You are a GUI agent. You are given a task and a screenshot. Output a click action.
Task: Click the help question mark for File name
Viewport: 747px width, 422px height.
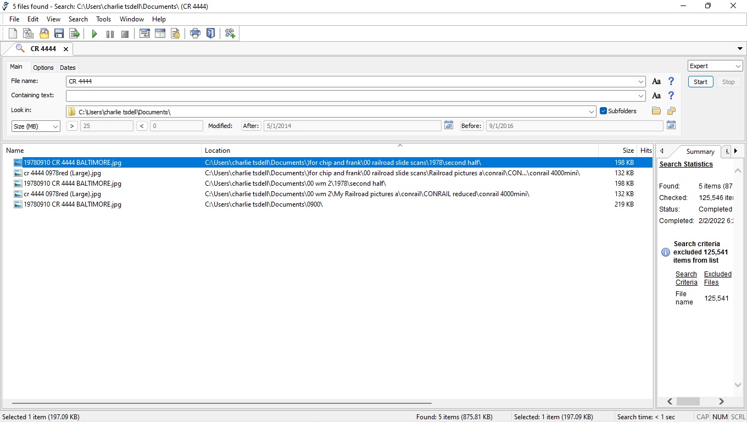coord(671,81)
